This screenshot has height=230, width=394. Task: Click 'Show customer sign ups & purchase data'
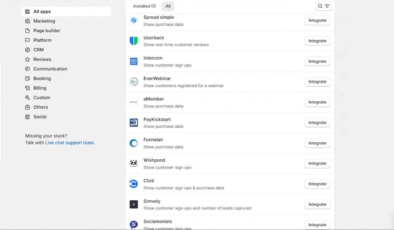184,188
